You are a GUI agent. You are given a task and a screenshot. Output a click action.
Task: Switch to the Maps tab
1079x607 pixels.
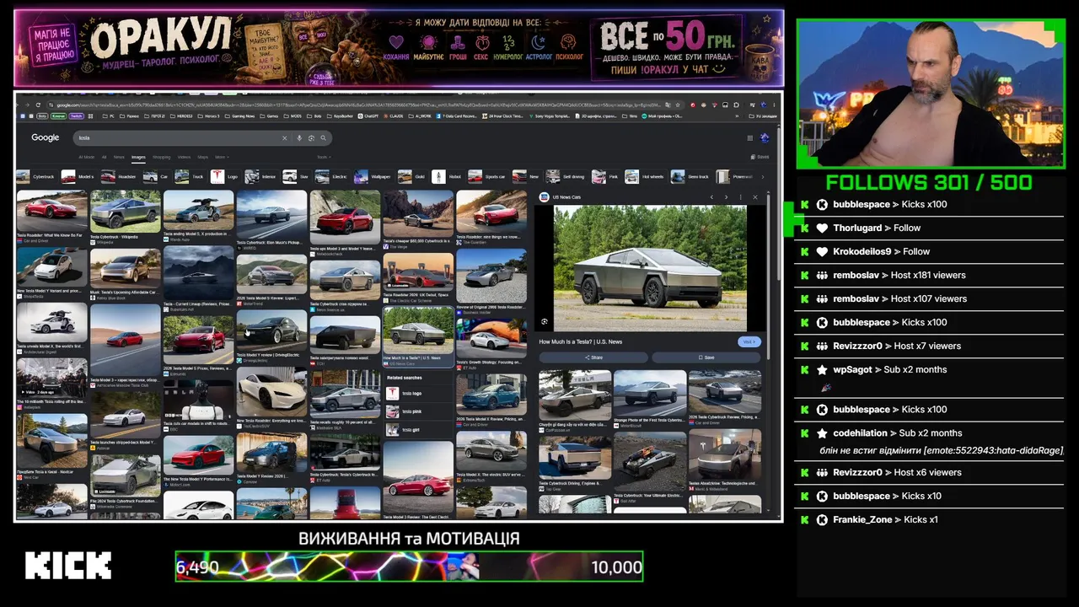(x=202, y=157)
